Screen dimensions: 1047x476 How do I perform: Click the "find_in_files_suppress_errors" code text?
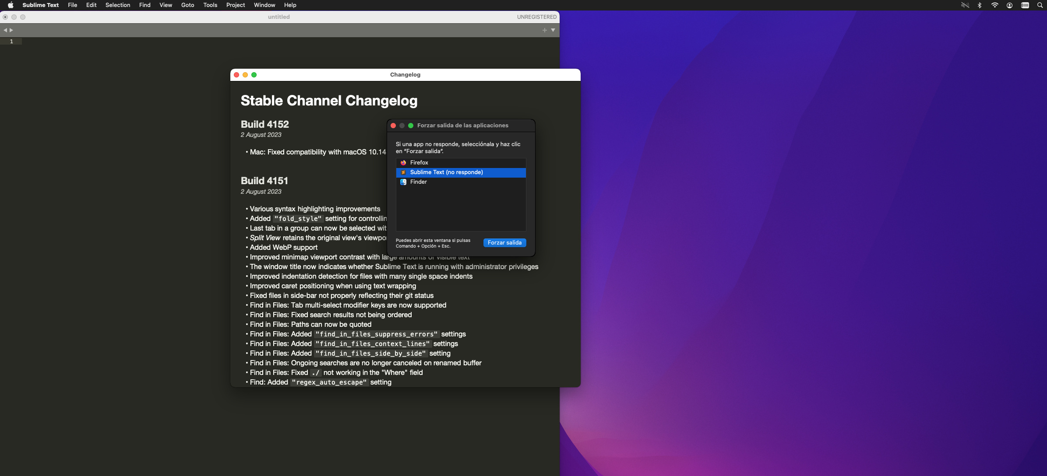tap(376, 334)
